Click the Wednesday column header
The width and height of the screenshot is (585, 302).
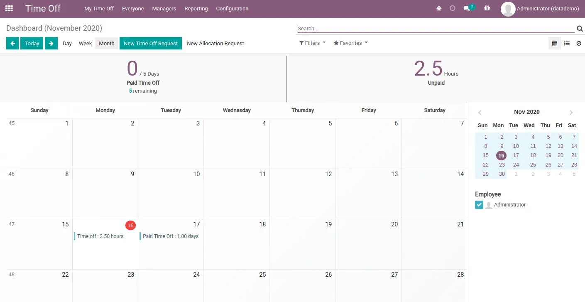[x=237, y=110]
